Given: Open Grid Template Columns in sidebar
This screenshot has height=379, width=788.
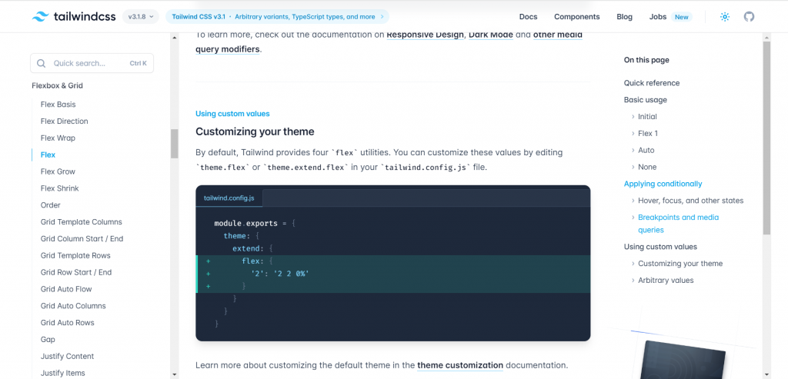Looking at the screenshot, I should 82,221.
